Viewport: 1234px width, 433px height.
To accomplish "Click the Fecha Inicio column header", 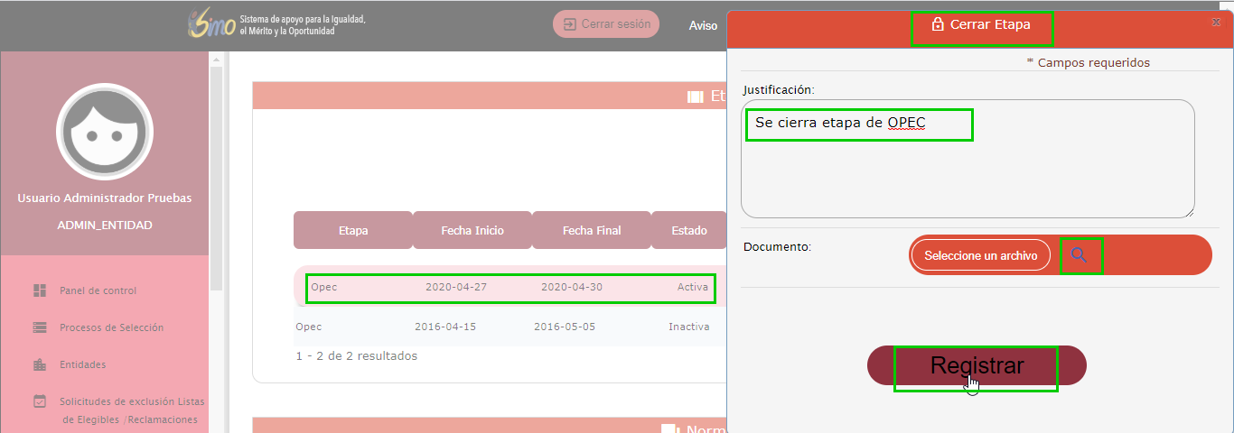I will coord(472,230).
